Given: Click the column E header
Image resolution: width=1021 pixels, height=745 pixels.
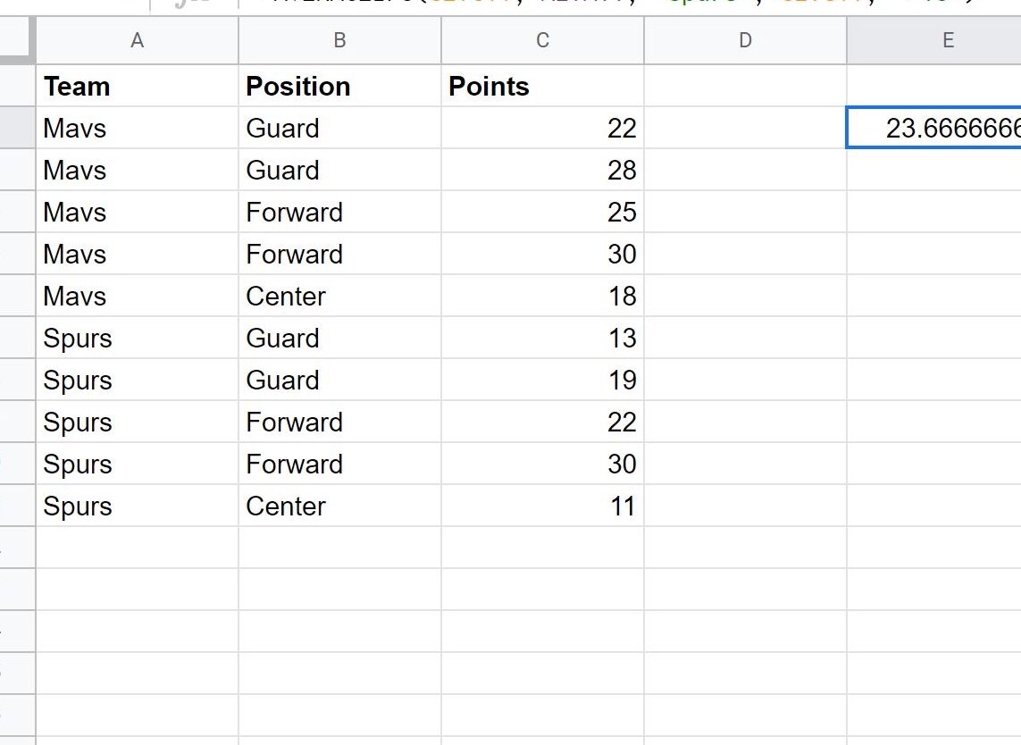Looking at the screenshot, I should (x=947, y=40).
